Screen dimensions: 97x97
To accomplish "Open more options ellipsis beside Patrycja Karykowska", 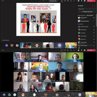I will [x=93, y=21].
